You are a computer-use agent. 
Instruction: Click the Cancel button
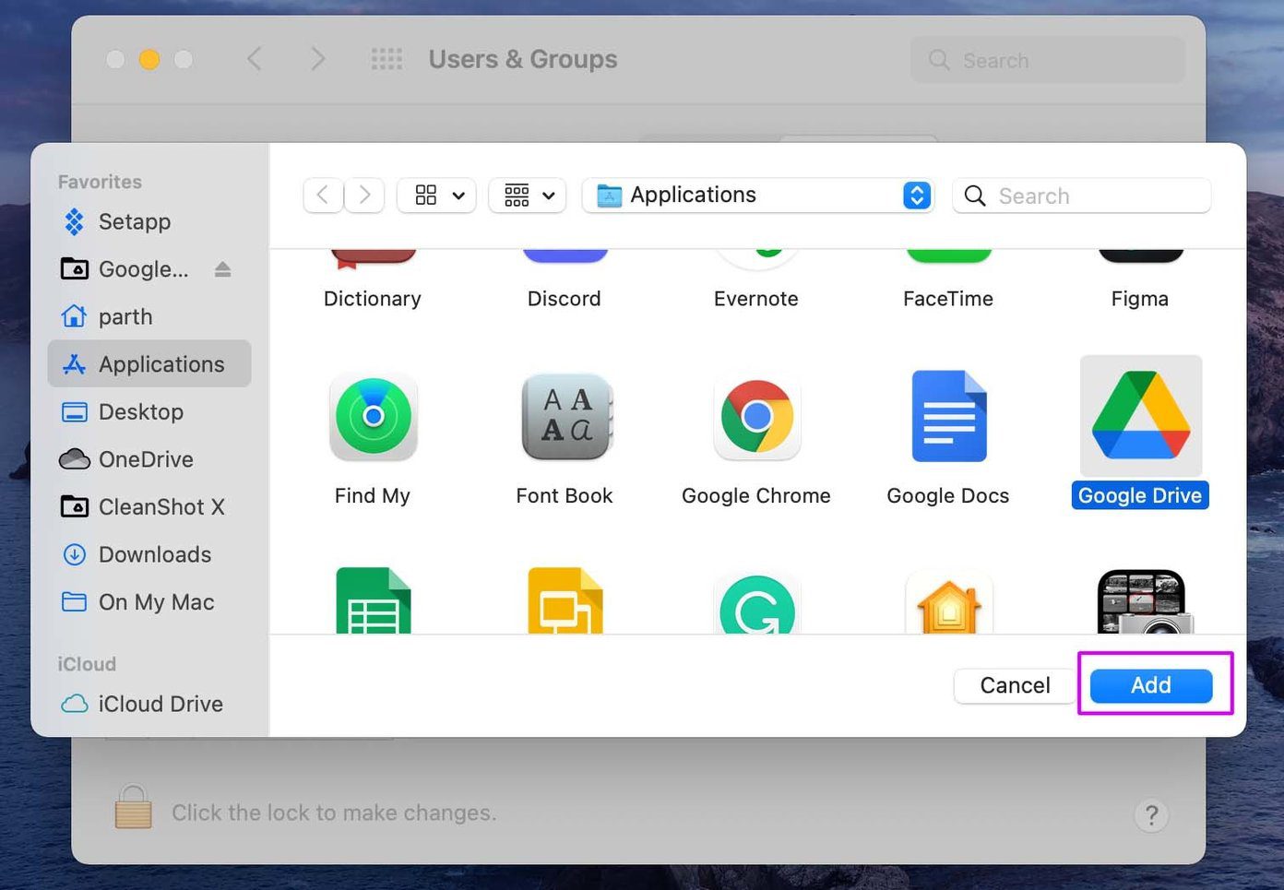[1015, 685]
